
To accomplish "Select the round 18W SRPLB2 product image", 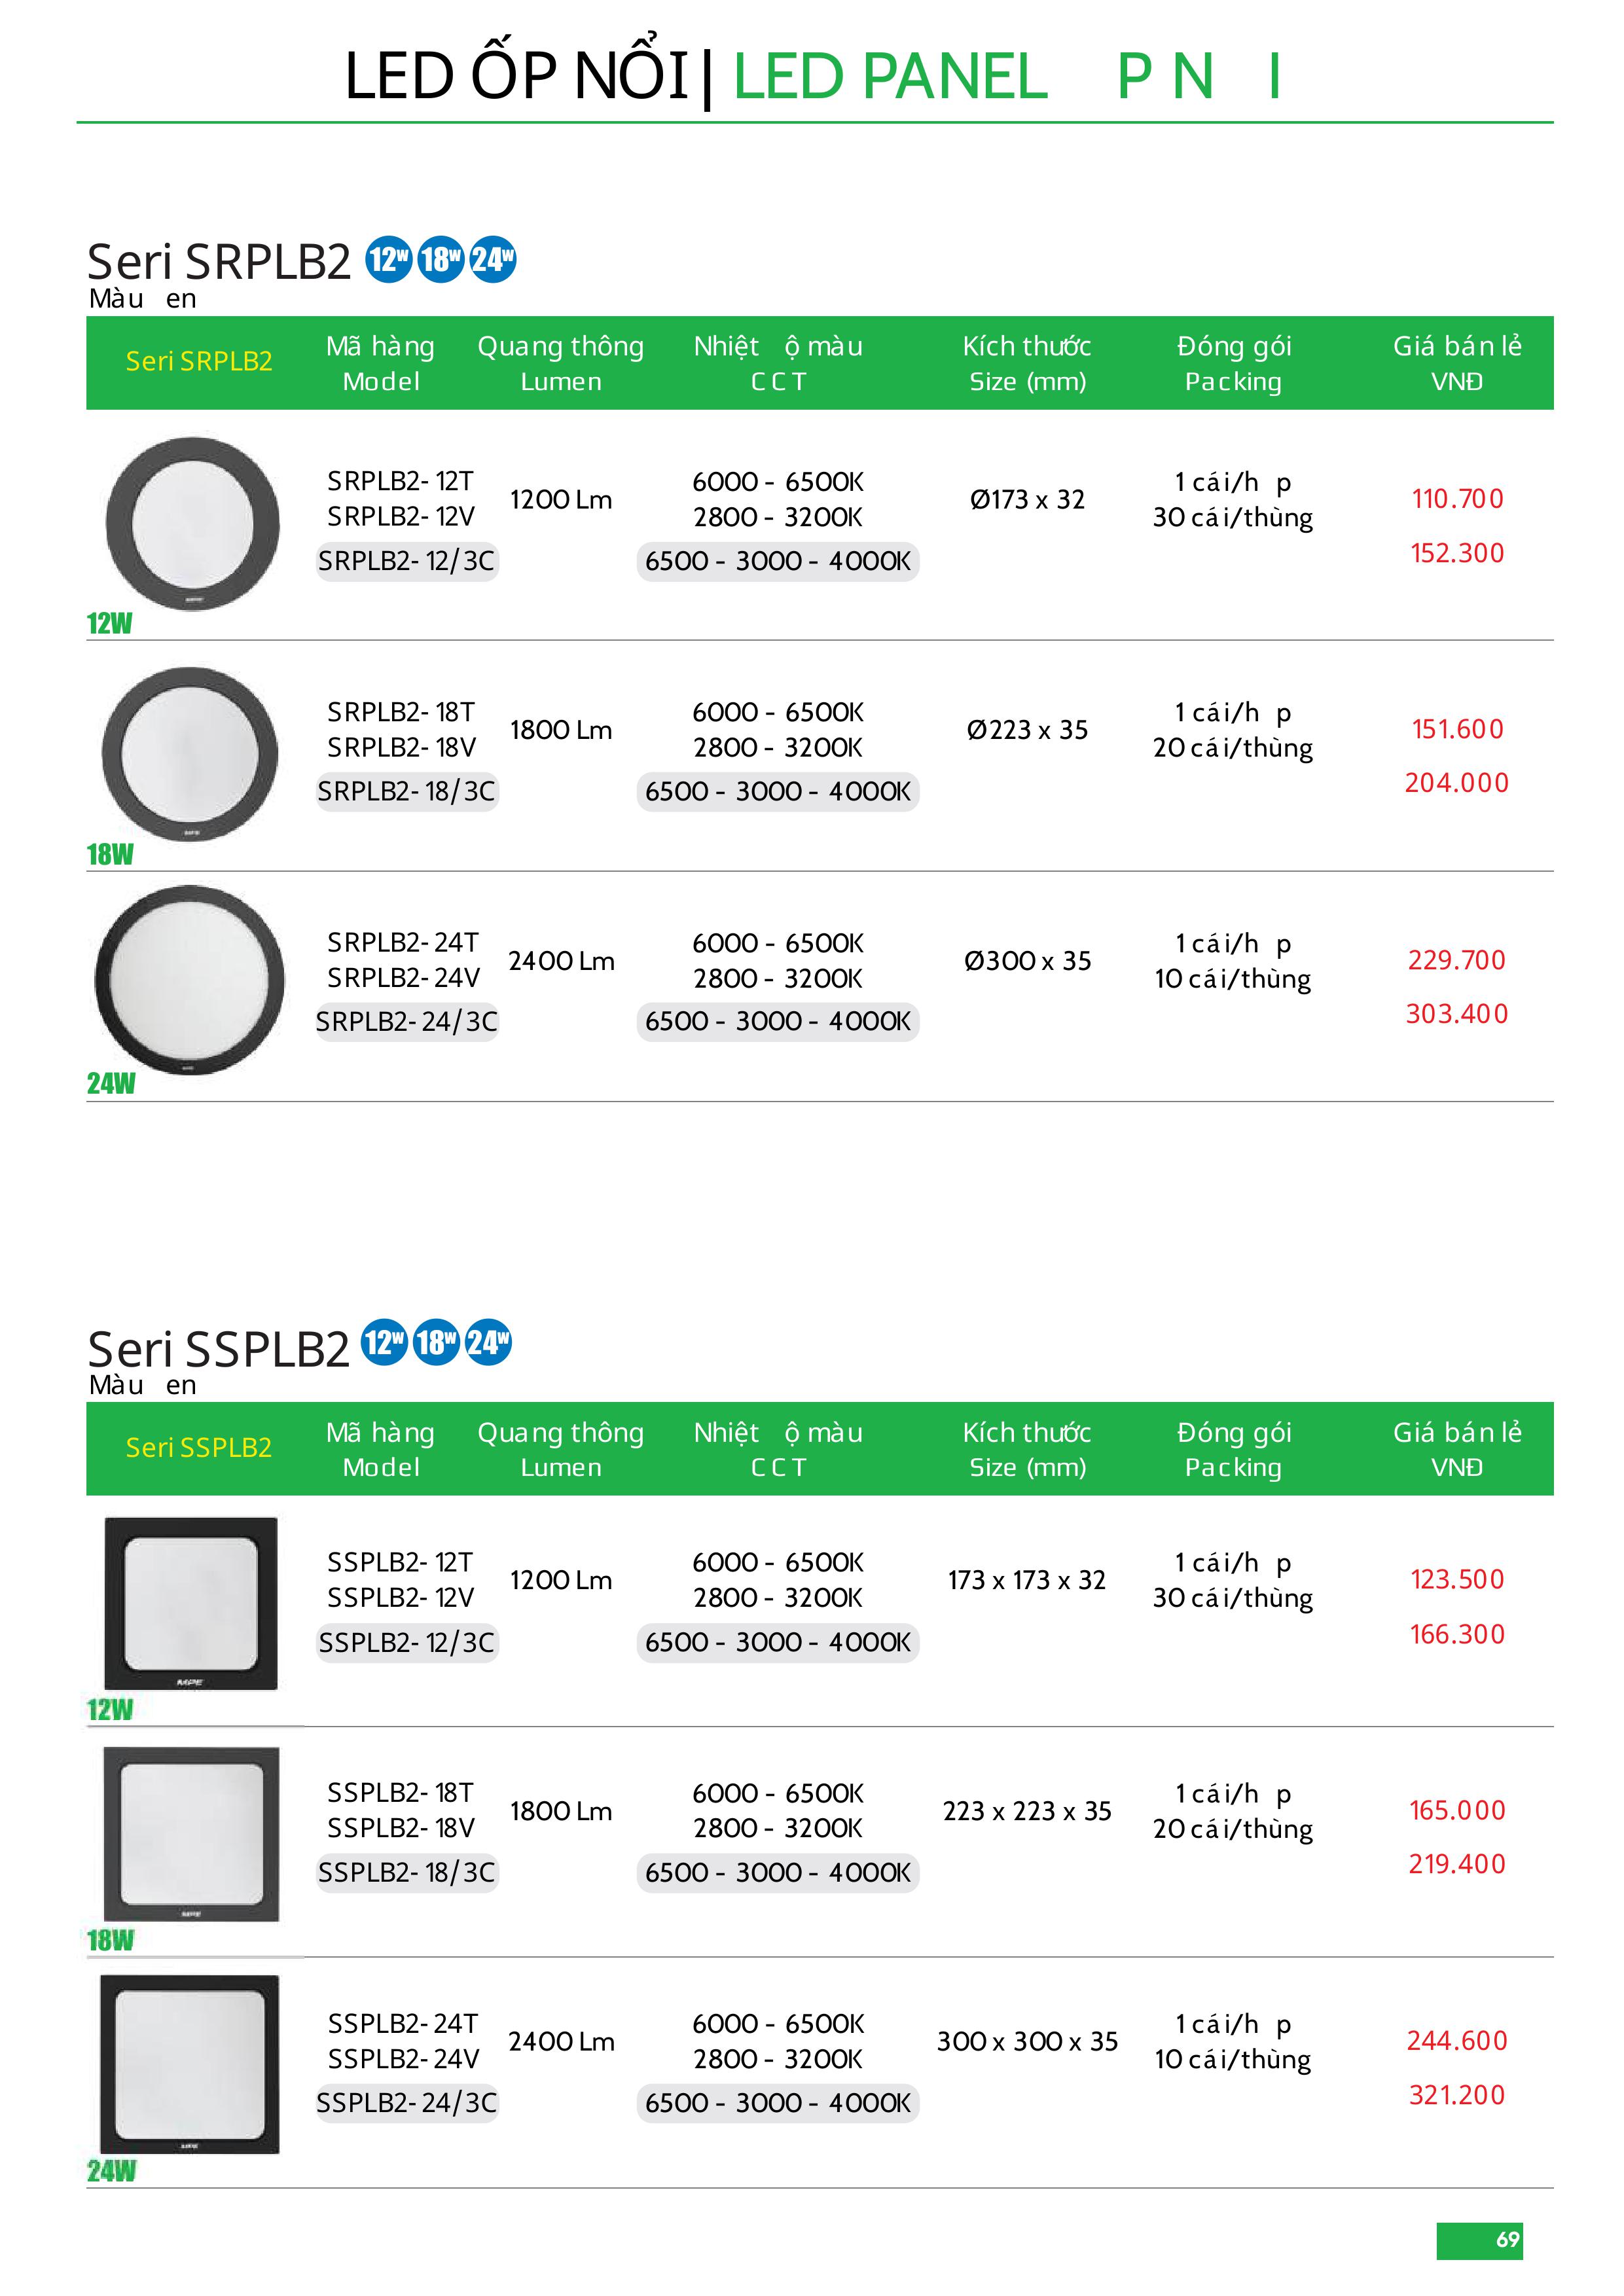I will [190, 753].
